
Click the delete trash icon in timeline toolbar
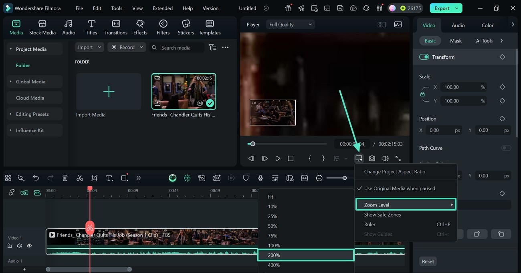[x=65, y=178]
